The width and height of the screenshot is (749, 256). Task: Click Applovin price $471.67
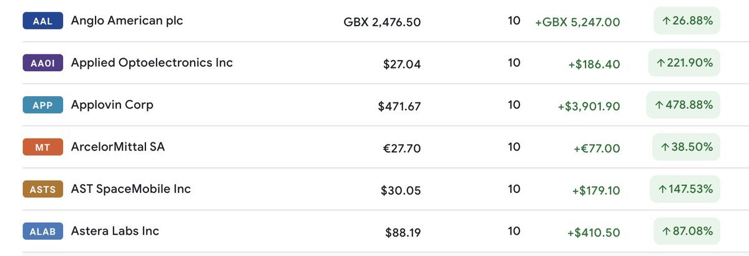tap(399, 106)
